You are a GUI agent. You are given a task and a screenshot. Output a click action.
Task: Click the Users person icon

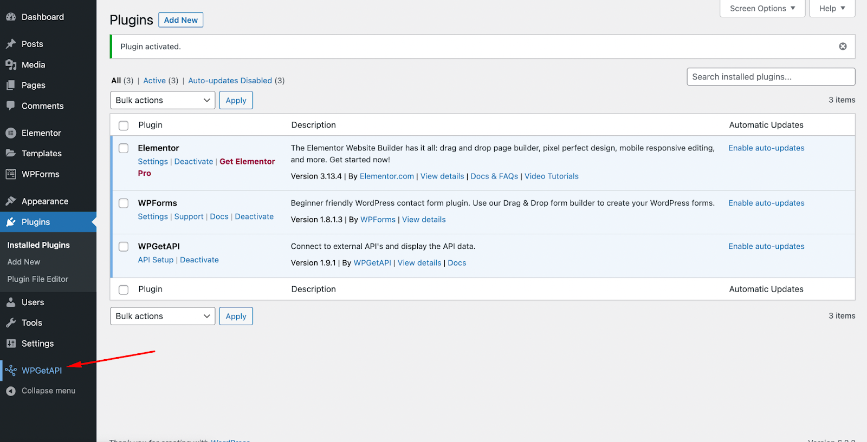coord(11,302)
